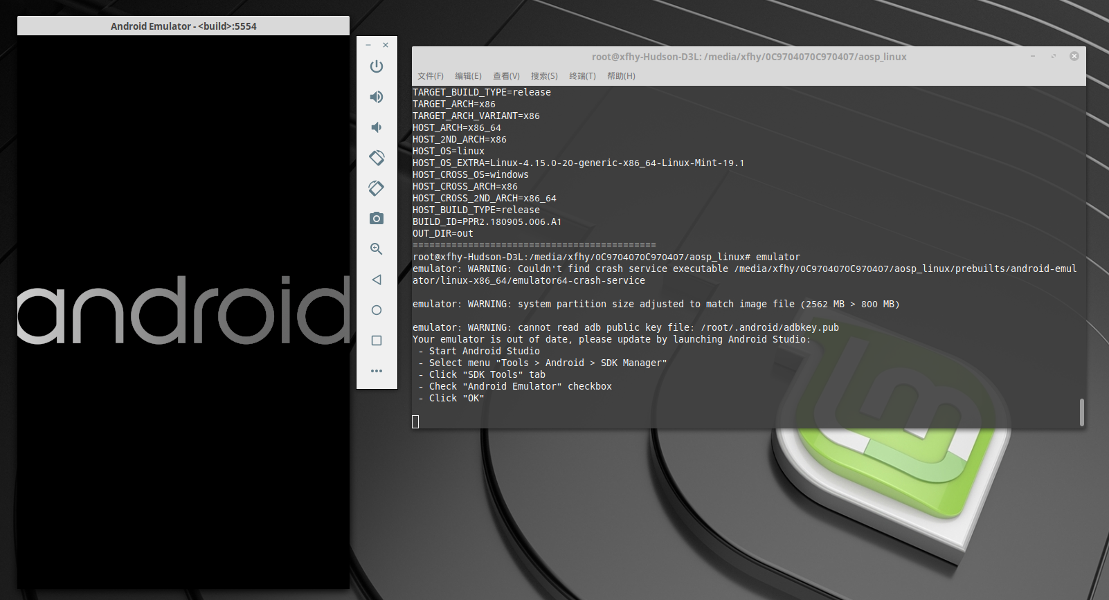Tap the emulator Back triangle button

point(377,280)
